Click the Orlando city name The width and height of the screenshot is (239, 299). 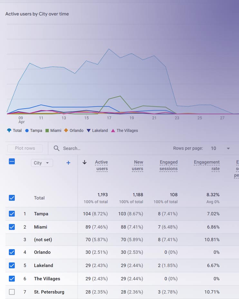coord(42,252)
